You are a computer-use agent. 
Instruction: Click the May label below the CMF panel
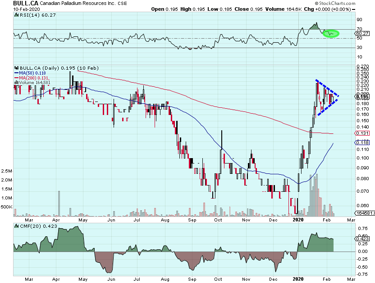coord(83,279)
